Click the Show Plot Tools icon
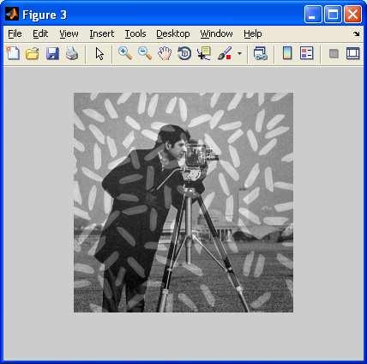The image size is (367, 364). [x=353, y=53]
